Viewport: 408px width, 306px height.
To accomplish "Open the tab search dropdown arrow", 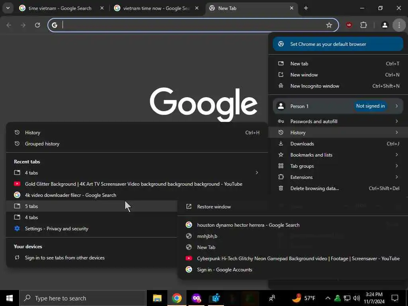I will click(8, 8).
